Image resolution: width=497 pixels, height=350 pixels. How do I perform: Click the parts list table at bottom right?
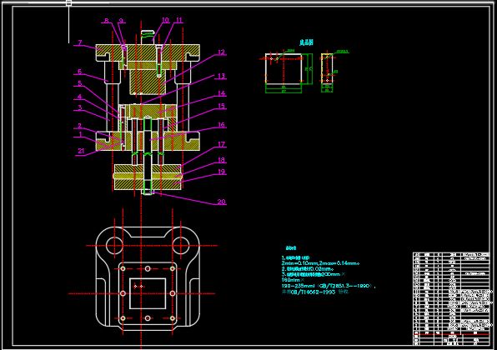[x=451, y=298]
